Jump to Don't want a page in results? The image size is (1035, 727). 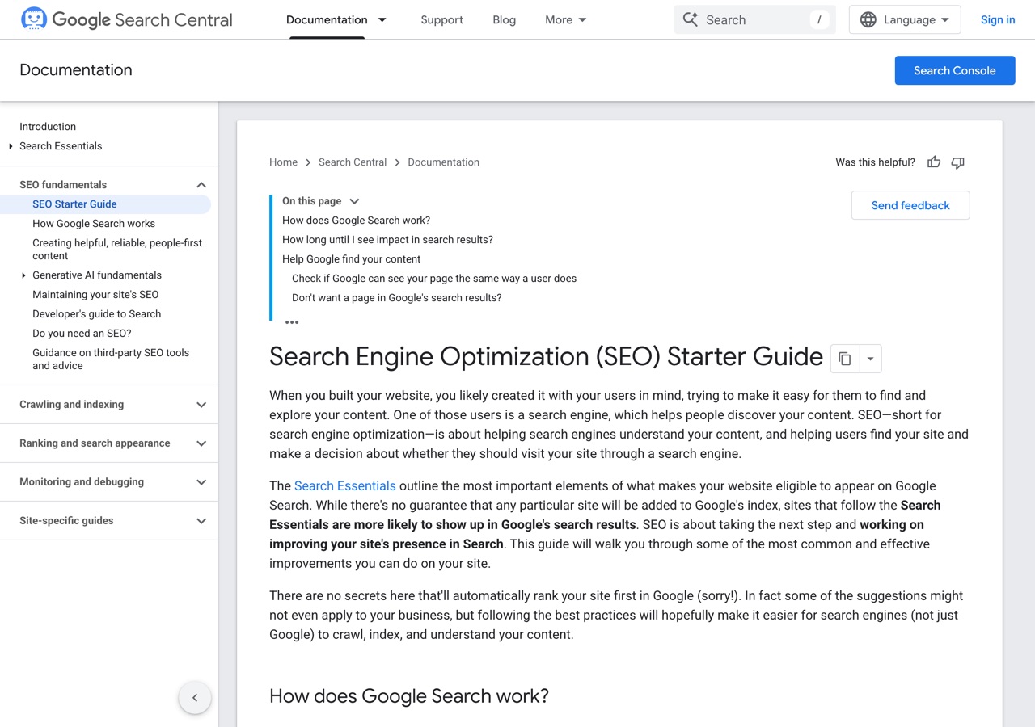coord(397,298)
